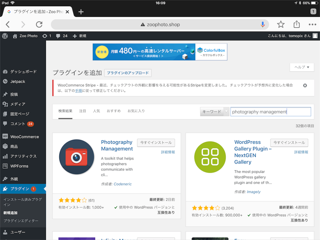Open the browser three-dot menu
The height and width of the screenshot is (240, 320).
[312, 24]
